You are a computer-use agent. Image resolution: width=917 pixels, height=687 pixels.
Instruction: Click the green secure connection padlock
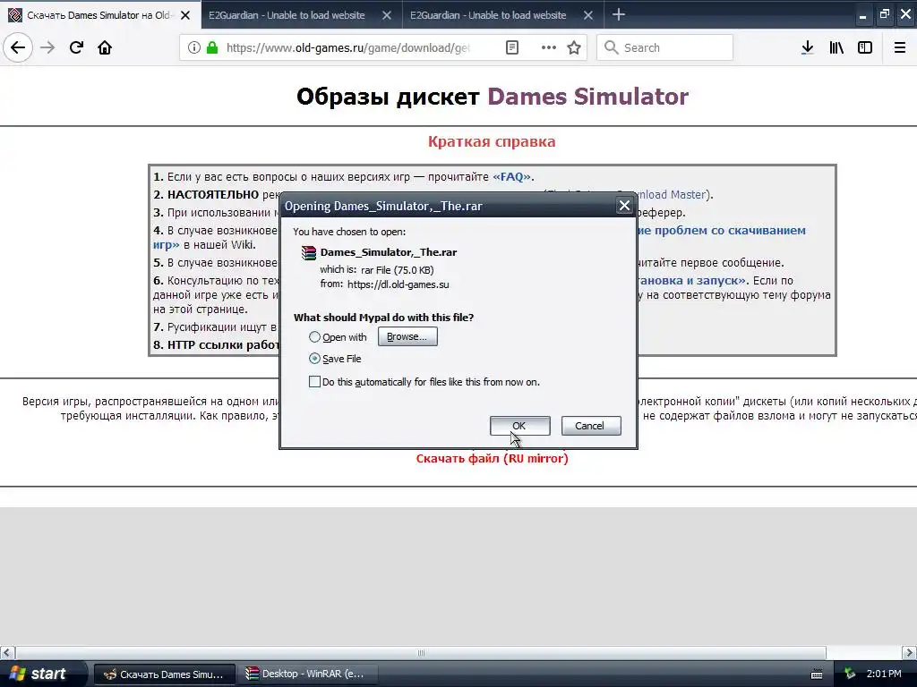(x=212, y=47)
